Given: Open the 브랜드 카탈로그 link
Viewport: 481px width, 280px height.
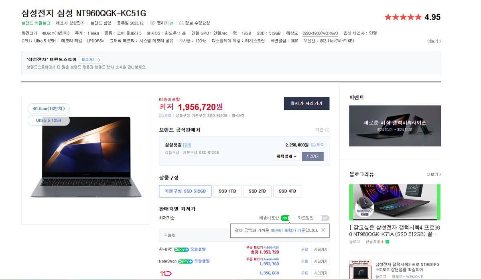Looking at the screenshot, I should pos(36,23).
